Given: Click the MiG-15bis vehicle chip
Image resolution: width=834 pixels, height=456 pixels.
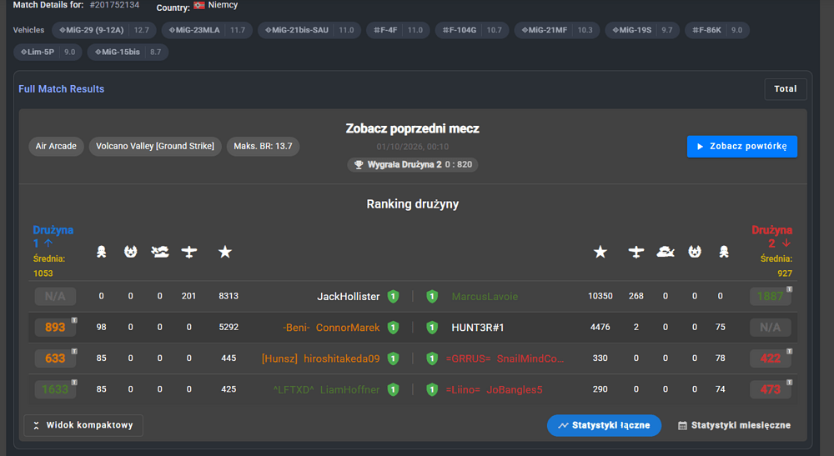Looking at the screenshot, I should [x=128, y=52].
